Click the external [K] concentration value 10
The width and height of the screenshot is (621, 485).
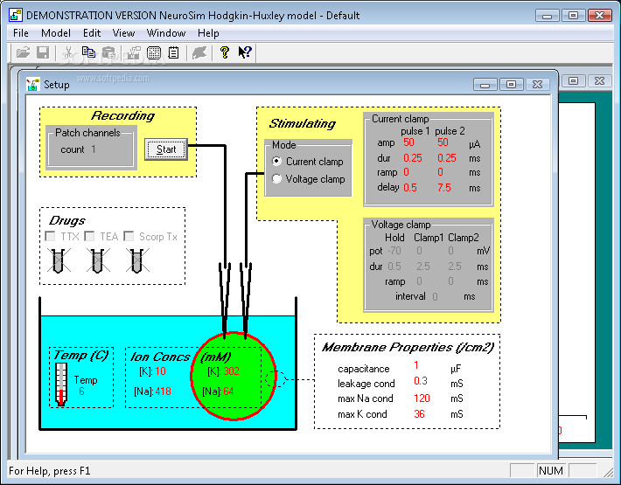(x=160, y=371)
